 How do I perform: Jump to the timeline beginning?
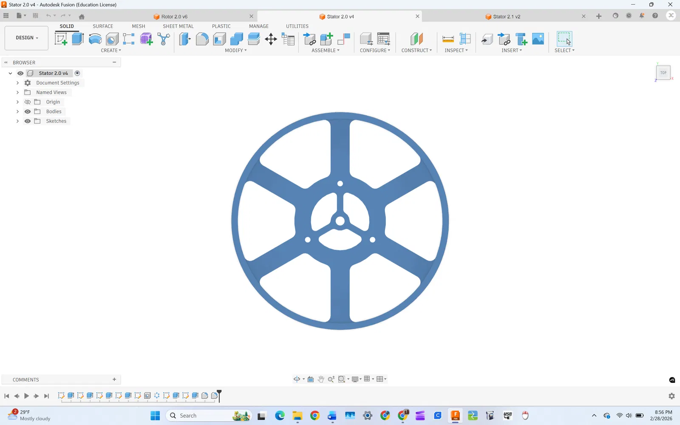click(6, 396)
